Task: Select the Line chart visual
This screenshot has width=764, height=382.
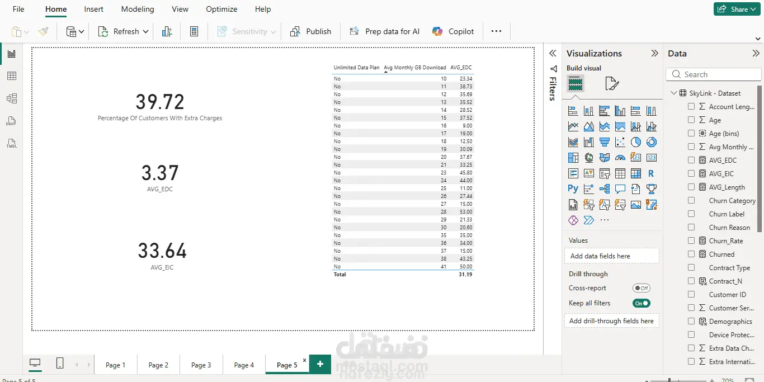Action: click(x=573, y=126)
